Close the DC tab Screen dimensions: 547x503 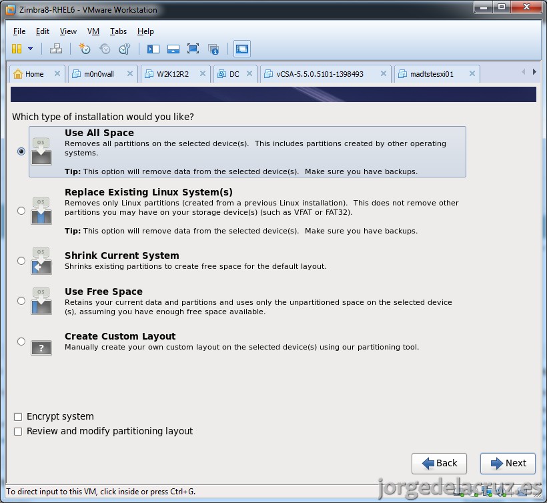click(249, 73)
